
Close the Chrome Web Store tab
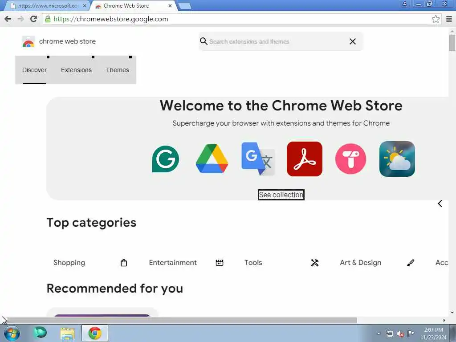point(170,6)
